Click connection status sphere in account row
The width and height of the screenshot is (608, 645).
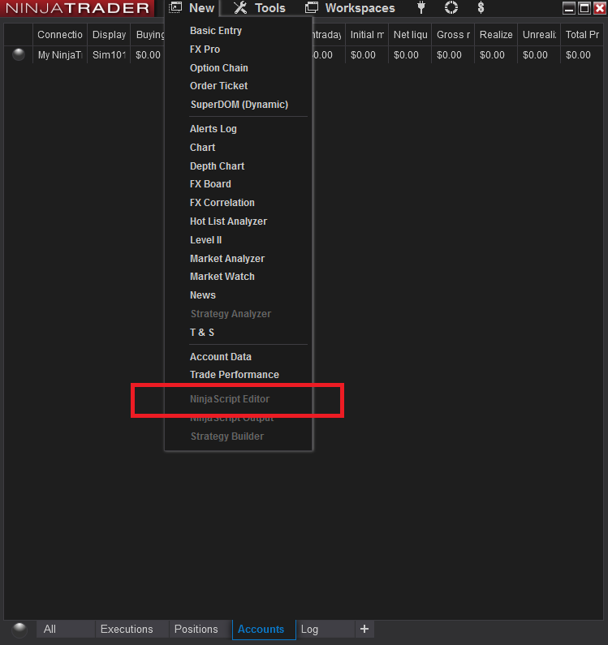tap(19, 54)
